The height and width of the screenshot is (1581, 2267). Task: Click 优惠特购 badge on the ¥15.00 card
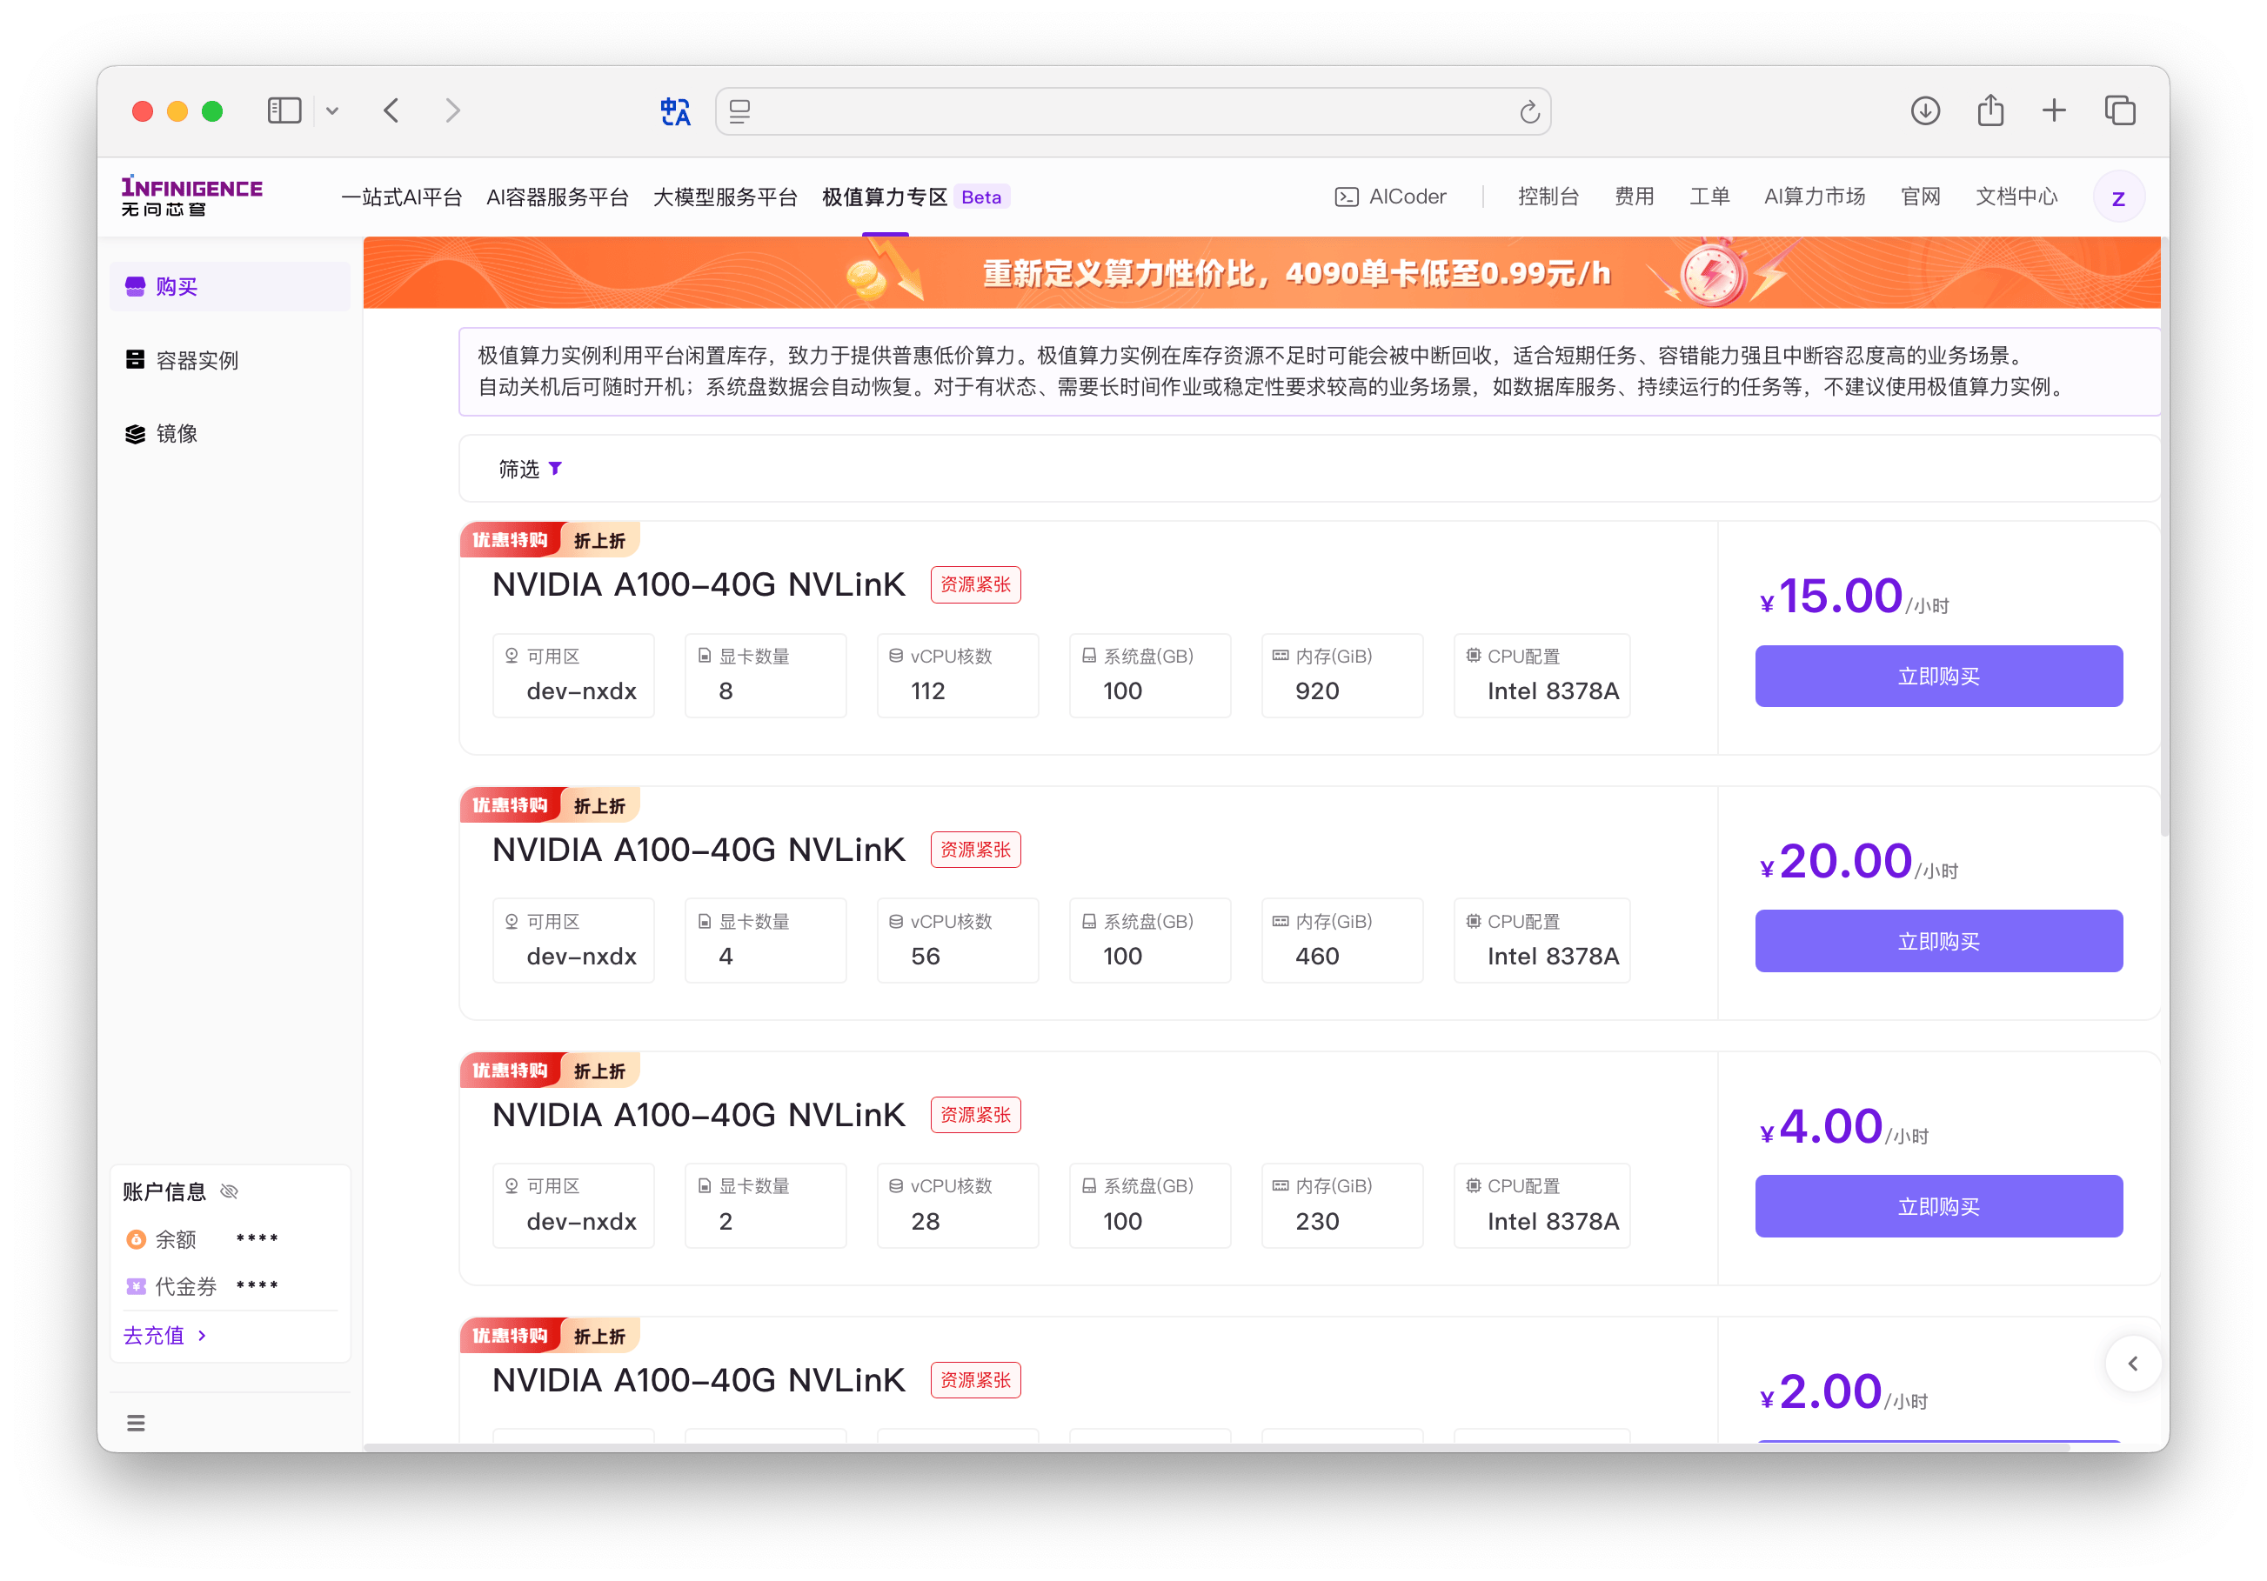click(511, 540)
